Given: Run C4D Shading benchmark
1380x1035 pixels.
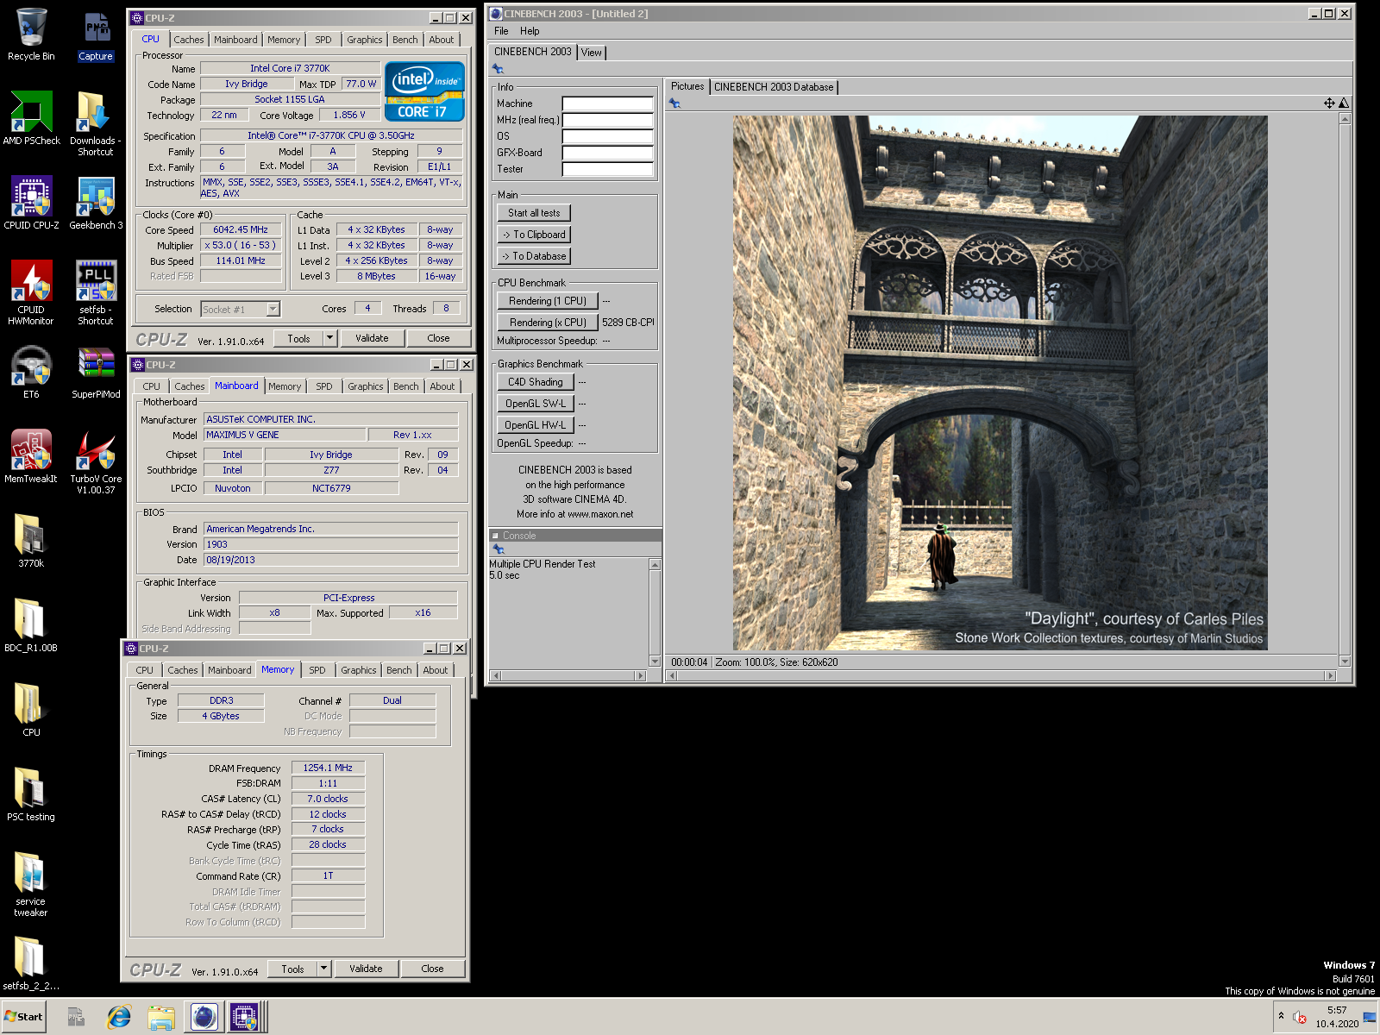Looking at the screenshot, I should (535, 382).
